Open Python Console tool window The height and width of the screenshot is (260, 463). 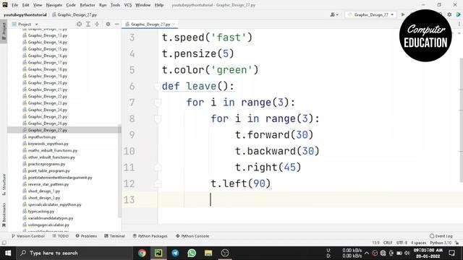tap(192, 236)
